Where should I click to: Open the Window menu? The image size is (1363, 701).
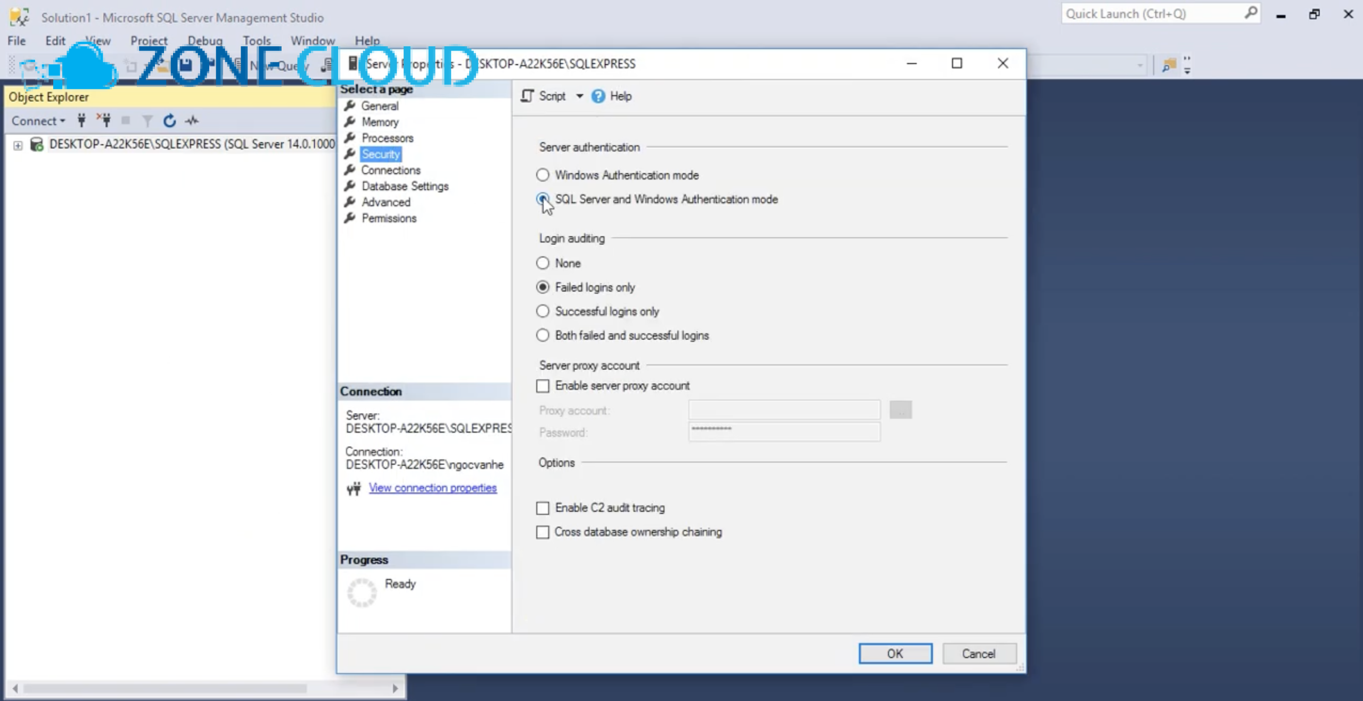(x=313, y=40)
